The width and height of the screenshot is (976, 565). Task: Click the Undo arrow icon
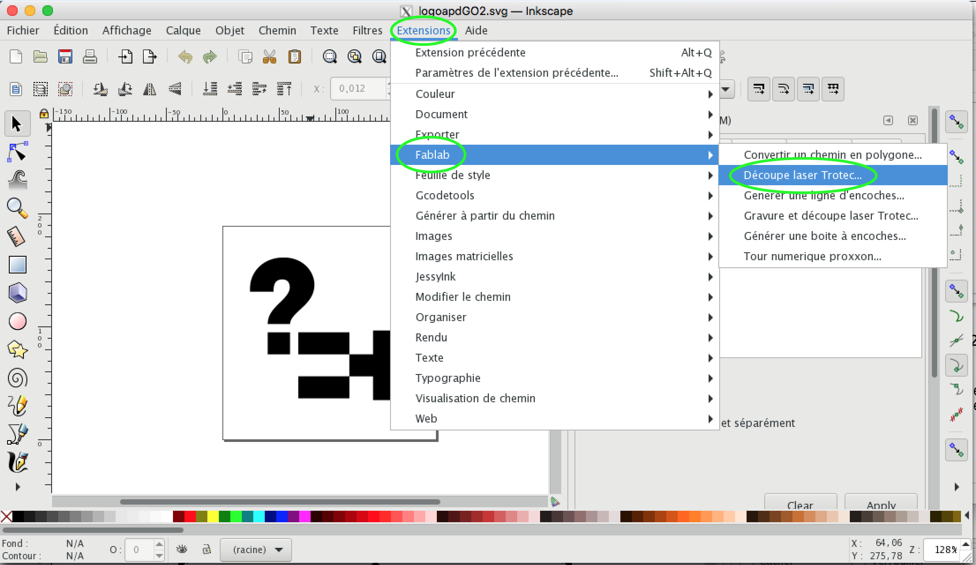click(185, 56)
